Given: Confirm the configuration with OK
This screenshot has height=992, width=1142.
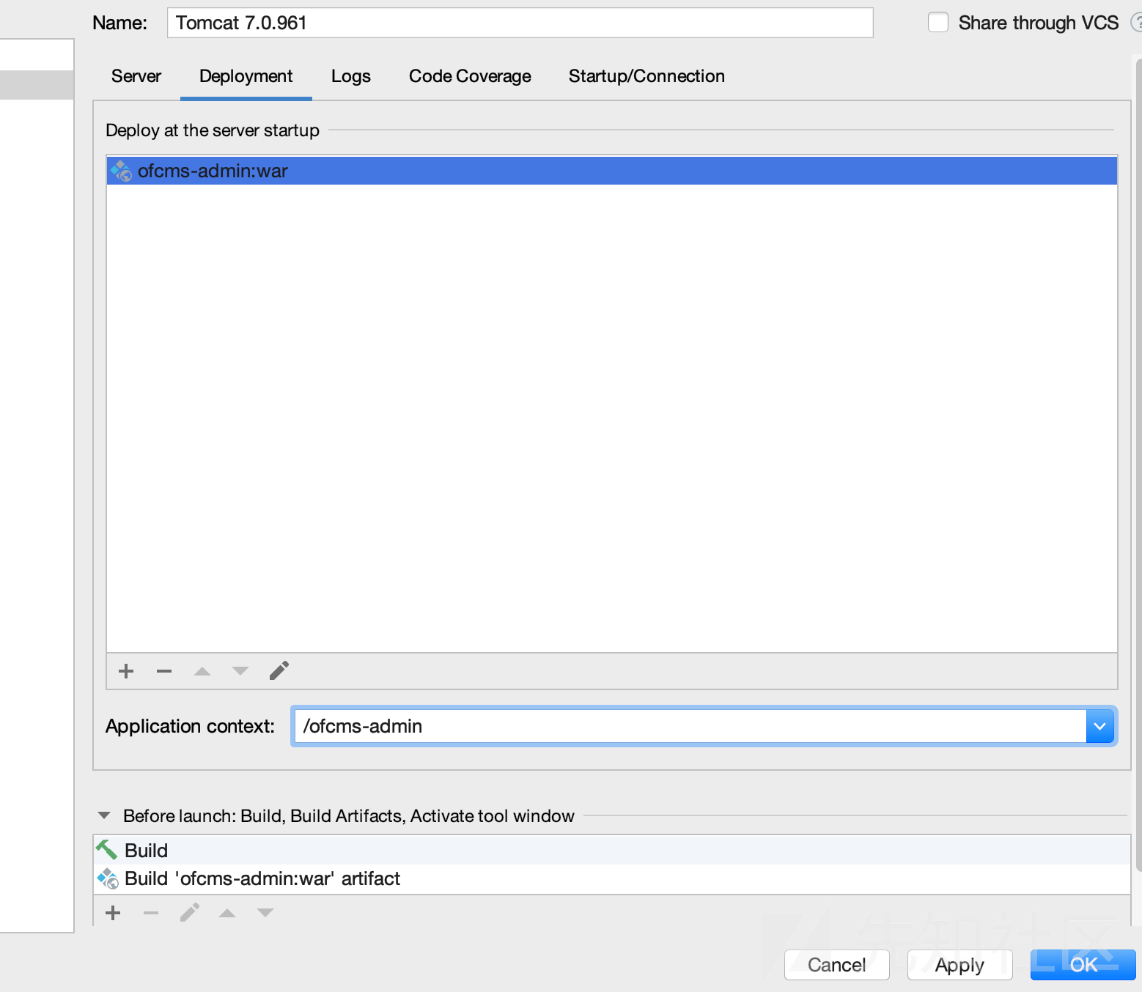Looking at the screenshot, I should (x=1083, y=965).
